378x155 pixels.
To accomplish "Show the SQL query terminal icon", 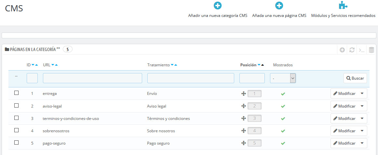I will [362, 50].
